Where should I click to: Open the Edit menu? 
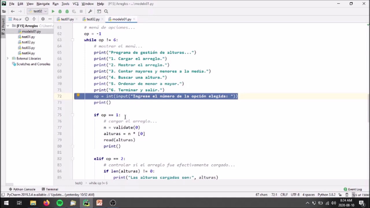[x=20, y=4]
